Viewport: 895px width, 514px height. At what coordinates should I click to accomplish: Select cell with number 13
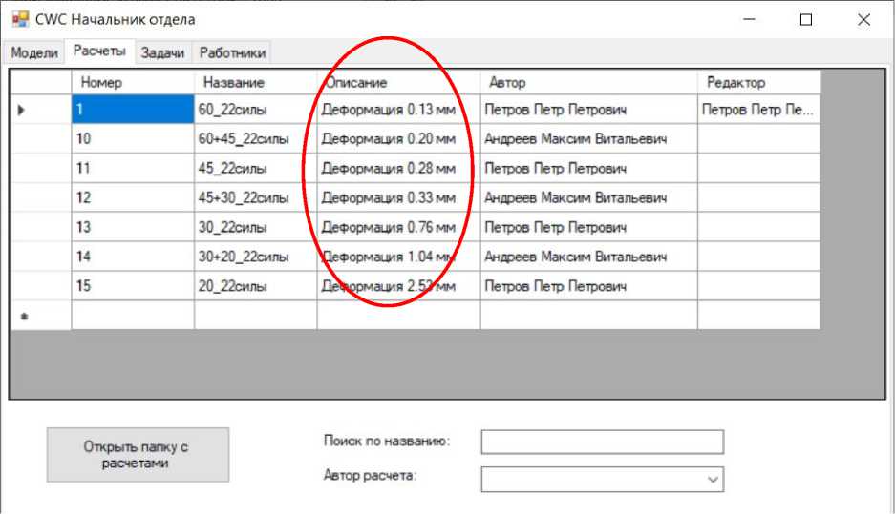[x=133, y=227]
